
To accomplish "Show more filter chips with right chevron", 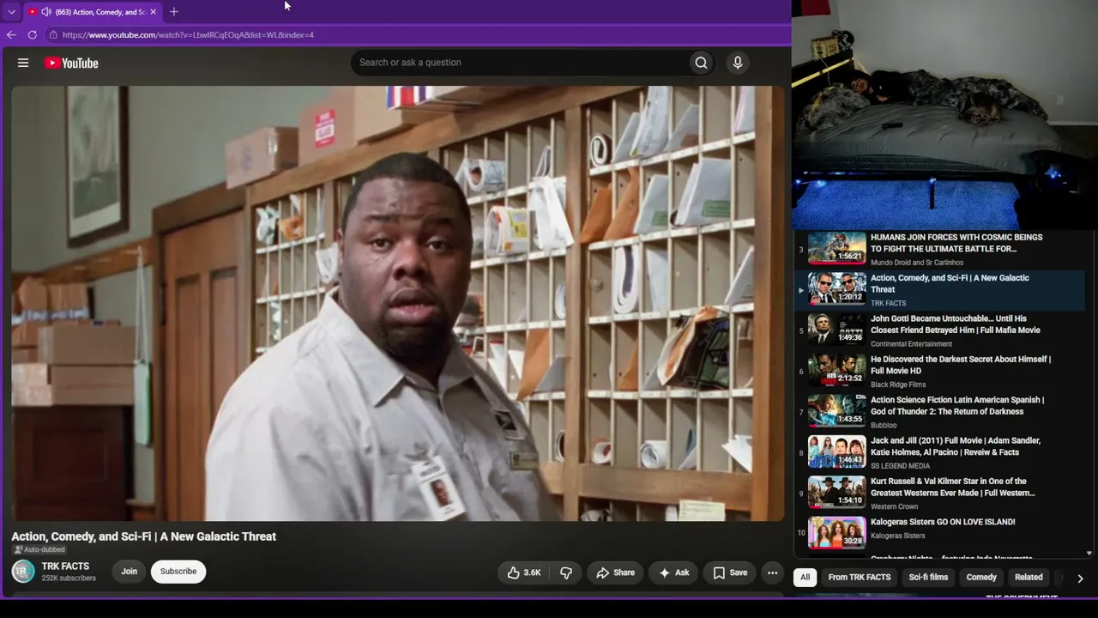I will click(1080, 579).
